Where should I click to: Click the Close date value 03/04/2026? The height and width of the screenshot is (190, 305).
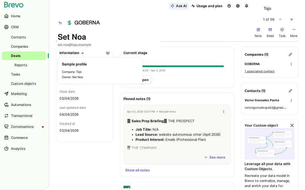tap(69, 98)
